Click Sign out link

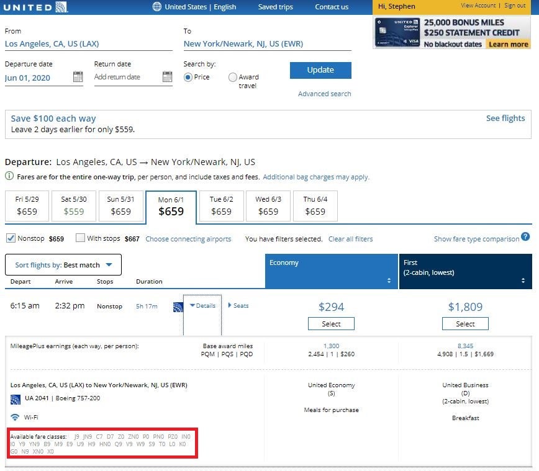click(515, 6)
